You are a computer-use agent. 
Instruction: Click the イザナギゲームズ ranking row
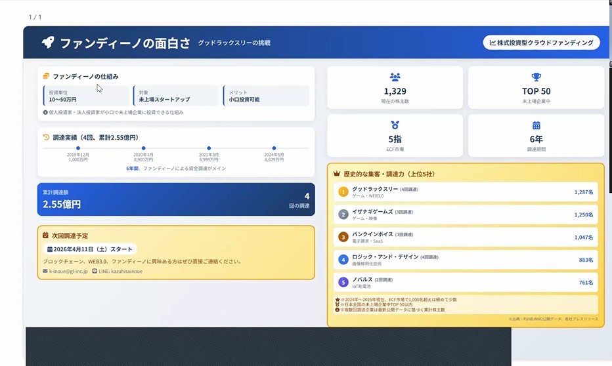(466, 214)
